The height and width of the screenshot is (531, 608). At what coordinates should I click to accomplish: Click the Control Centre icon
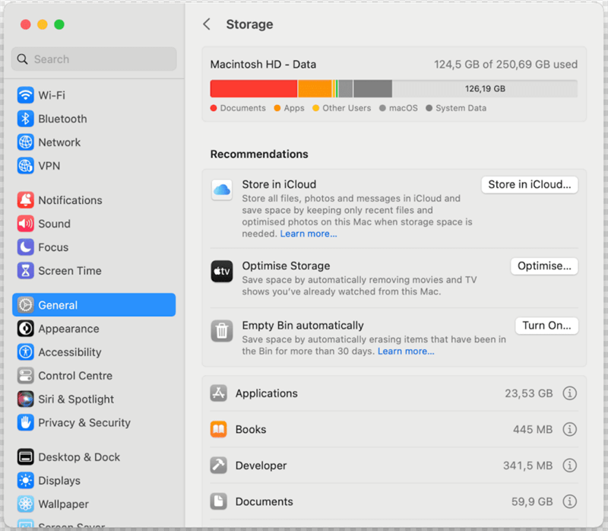(x=26, y=376)
